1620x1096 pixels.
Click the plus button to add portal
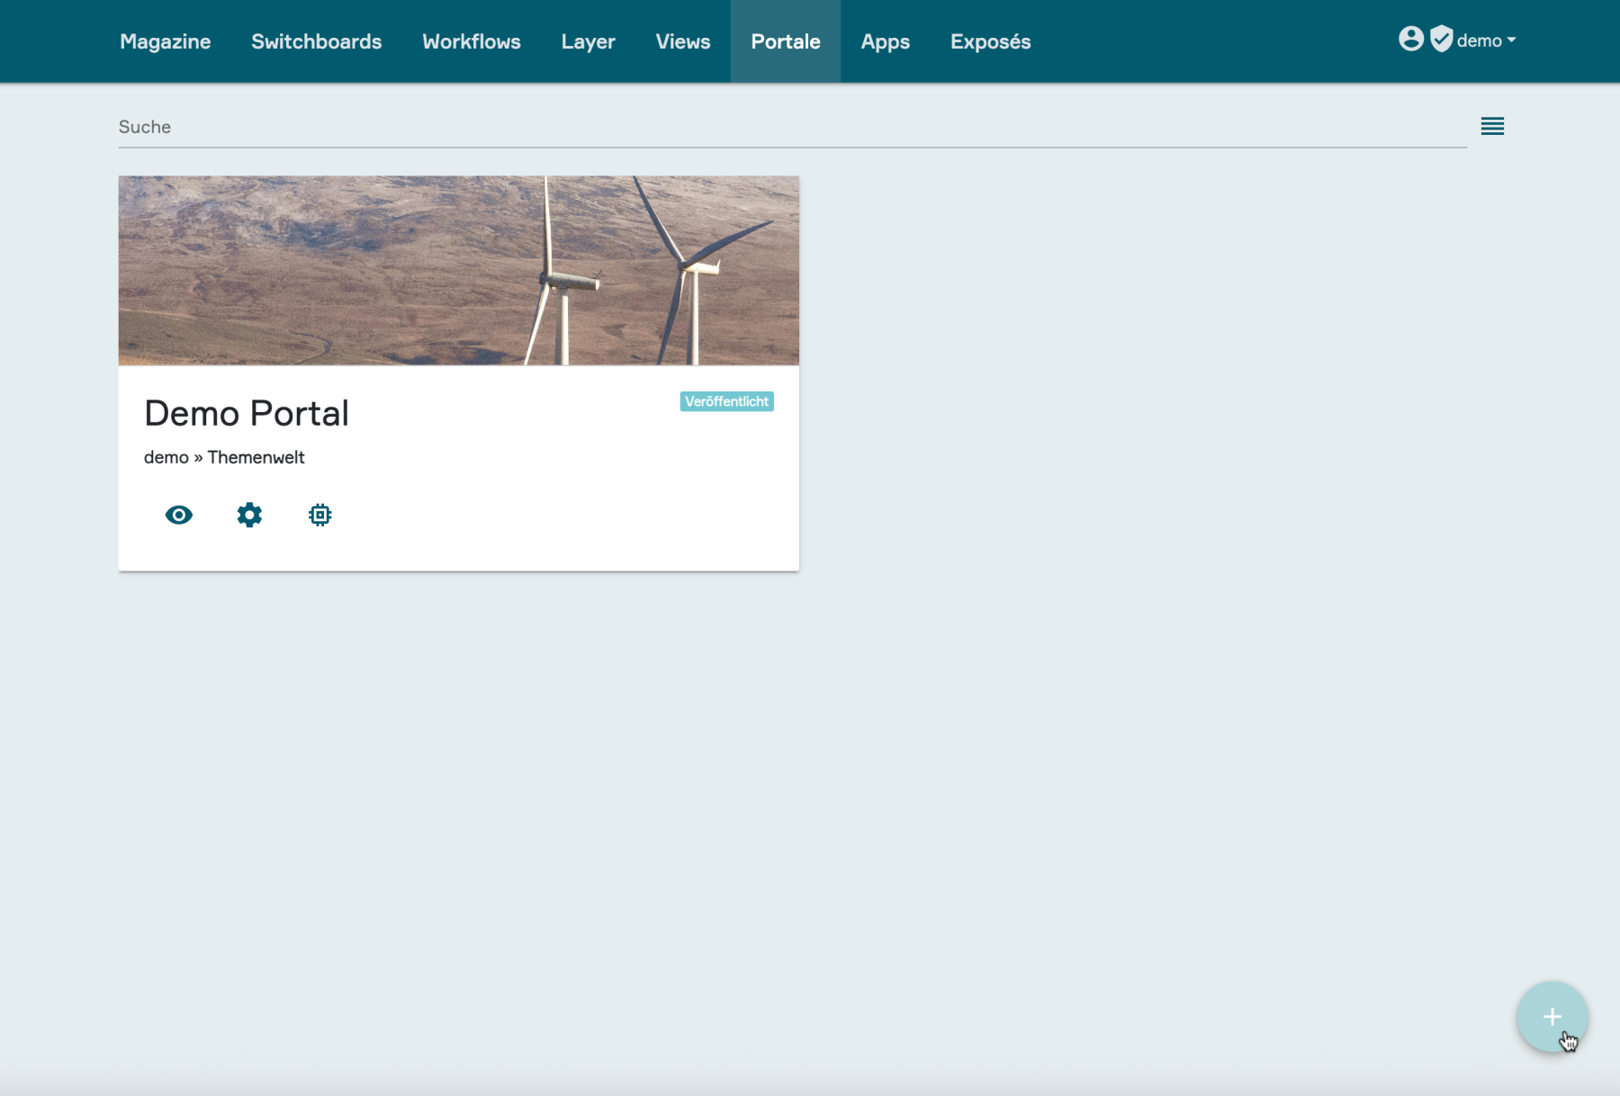pos(1552,1017)
